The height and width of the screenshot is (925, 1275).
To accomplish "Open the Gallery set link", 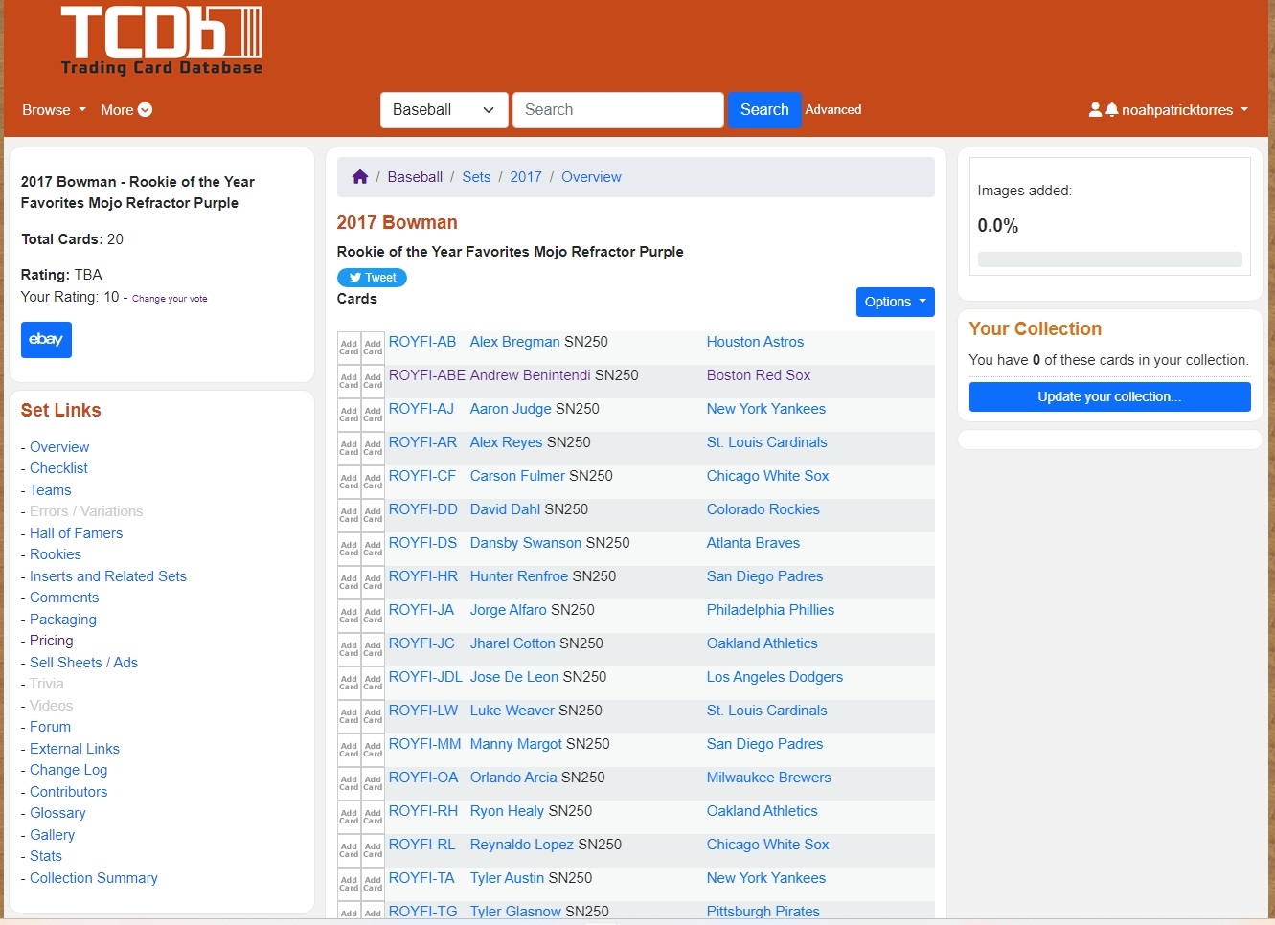I will coord(52,835).
